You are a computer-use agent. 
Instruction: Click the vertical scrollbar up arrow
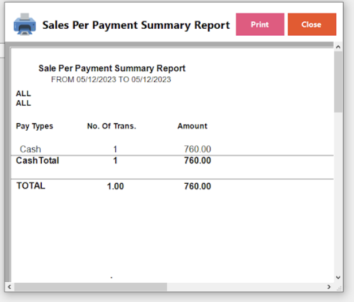pyautogui.click(x=338, y=47)
